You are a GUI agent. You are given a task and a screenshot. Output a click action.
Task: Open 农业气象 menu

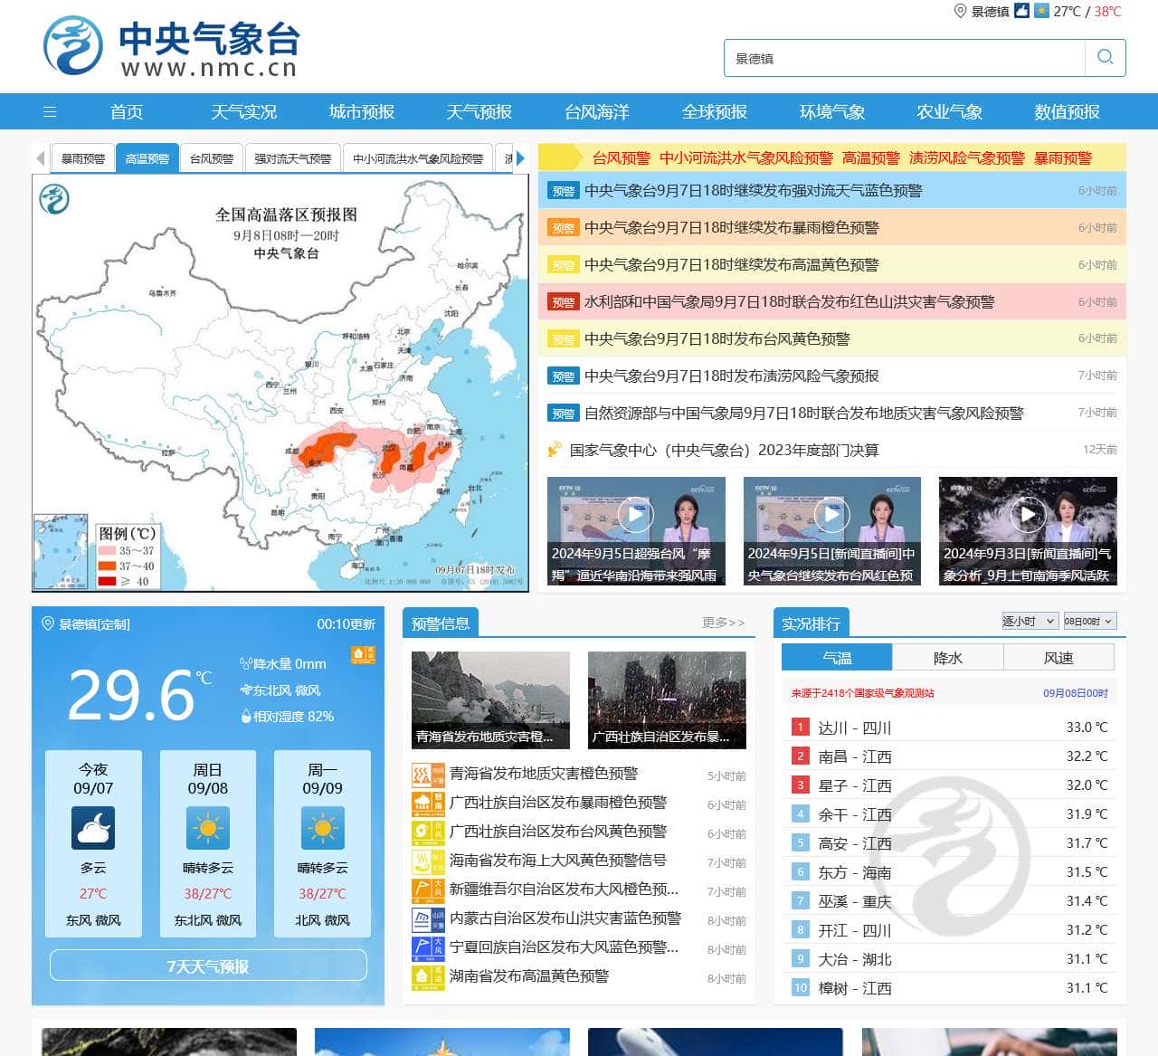[950, 111]
